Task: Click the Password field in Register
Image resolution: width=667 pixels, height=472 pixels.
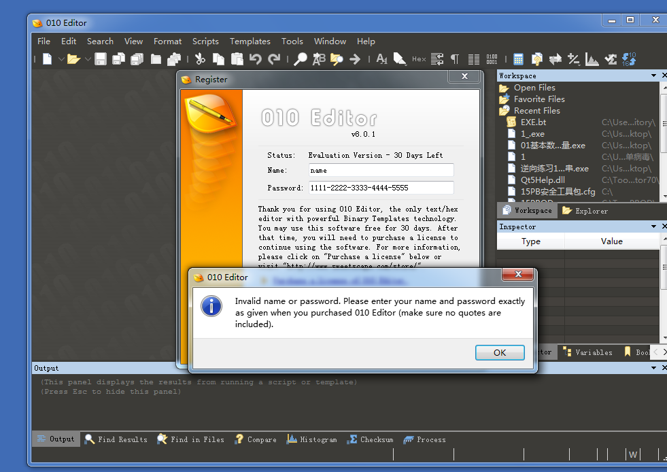Action: [381, 188]
